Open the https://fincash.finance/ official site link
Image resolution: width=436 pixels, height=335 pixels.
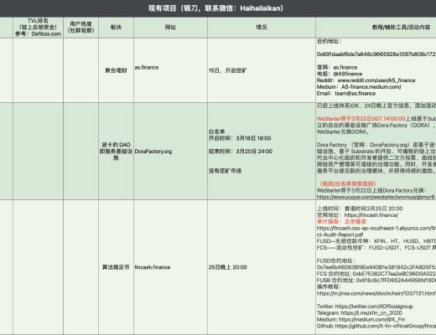[371, 215]
